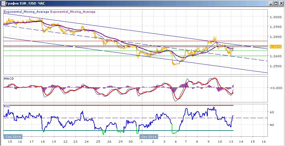
Task: Select the first Exponential_Moving_Average label
Action: click(x=26, y=12)
